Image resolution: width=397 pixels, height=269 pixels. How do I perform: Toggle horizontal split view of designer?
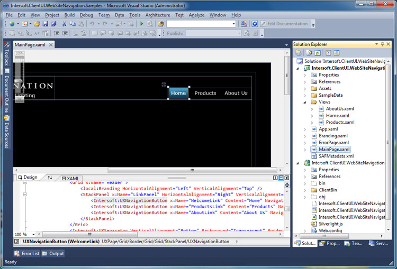281,178
